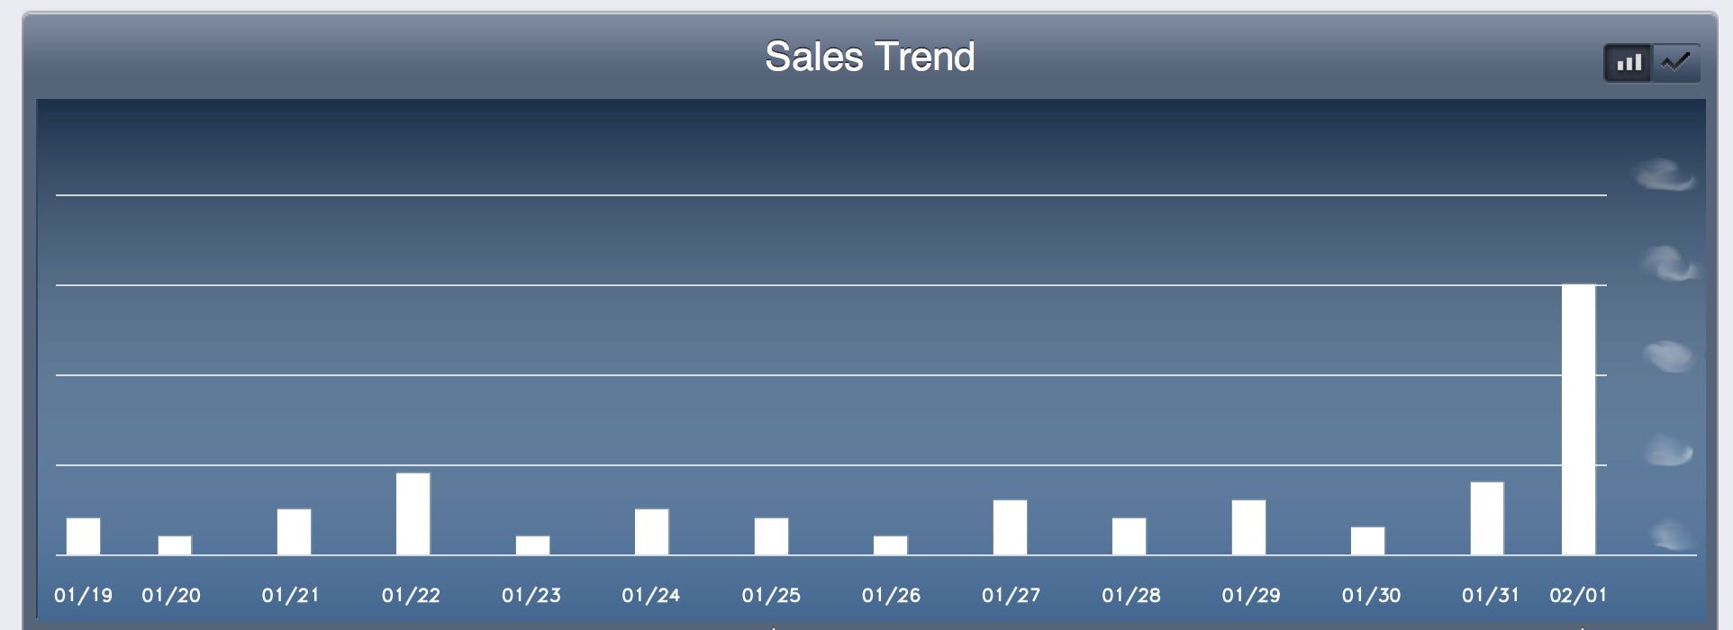Click the topmost blurred y-axis value

tap(1665, 175)
